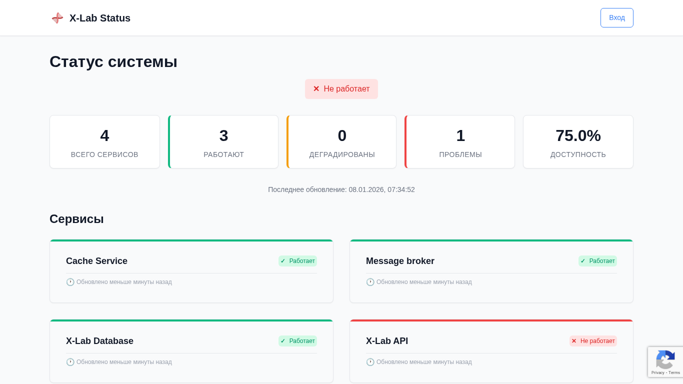The width and height of the screenshot is (683, 384).
Task: Open the Вход login button
Action: pos(616,17)
